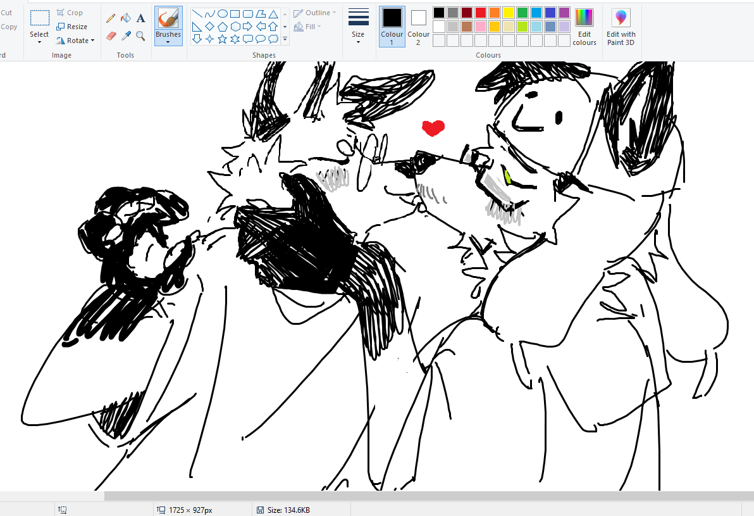The image size is (754, 516).
Task: Choose the Line shape
Action: [197, 14]
